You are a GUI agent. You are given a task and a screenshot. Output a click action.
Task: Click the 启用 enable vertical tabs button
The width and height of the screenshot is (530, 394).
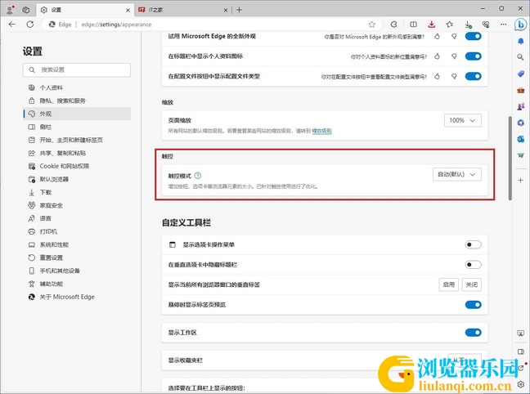tap(449, 284)
